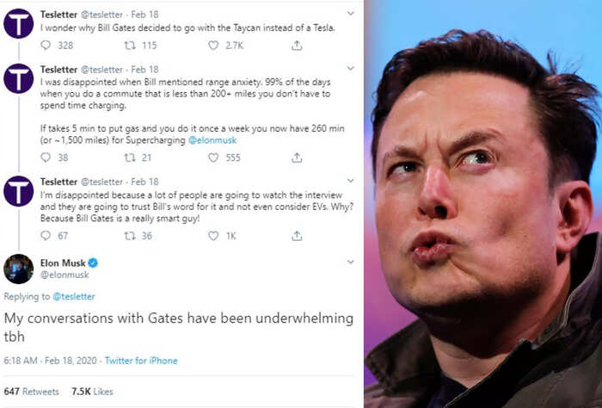Open the Twitter for iPhone source link

[141, 361]
